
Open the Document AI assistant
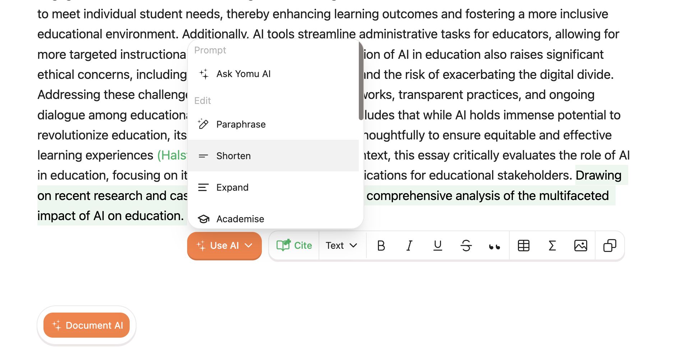(x=87, y=325)
